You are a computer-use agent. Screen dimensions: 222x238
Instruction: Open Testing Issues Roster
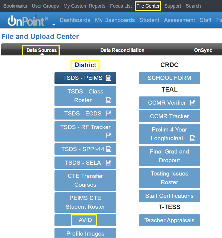(x=169, y=178)
